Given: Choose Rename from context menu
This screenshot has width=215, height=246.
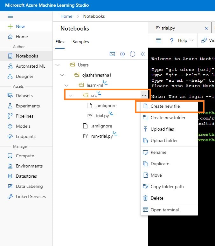Looking at the screenshot, I should [x=169, y=152].
